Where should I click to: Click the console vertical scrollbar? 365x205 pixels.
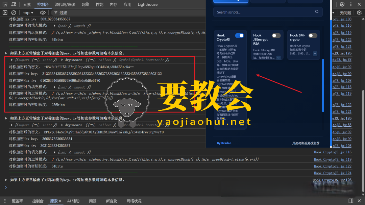click(x=363, y=142)
